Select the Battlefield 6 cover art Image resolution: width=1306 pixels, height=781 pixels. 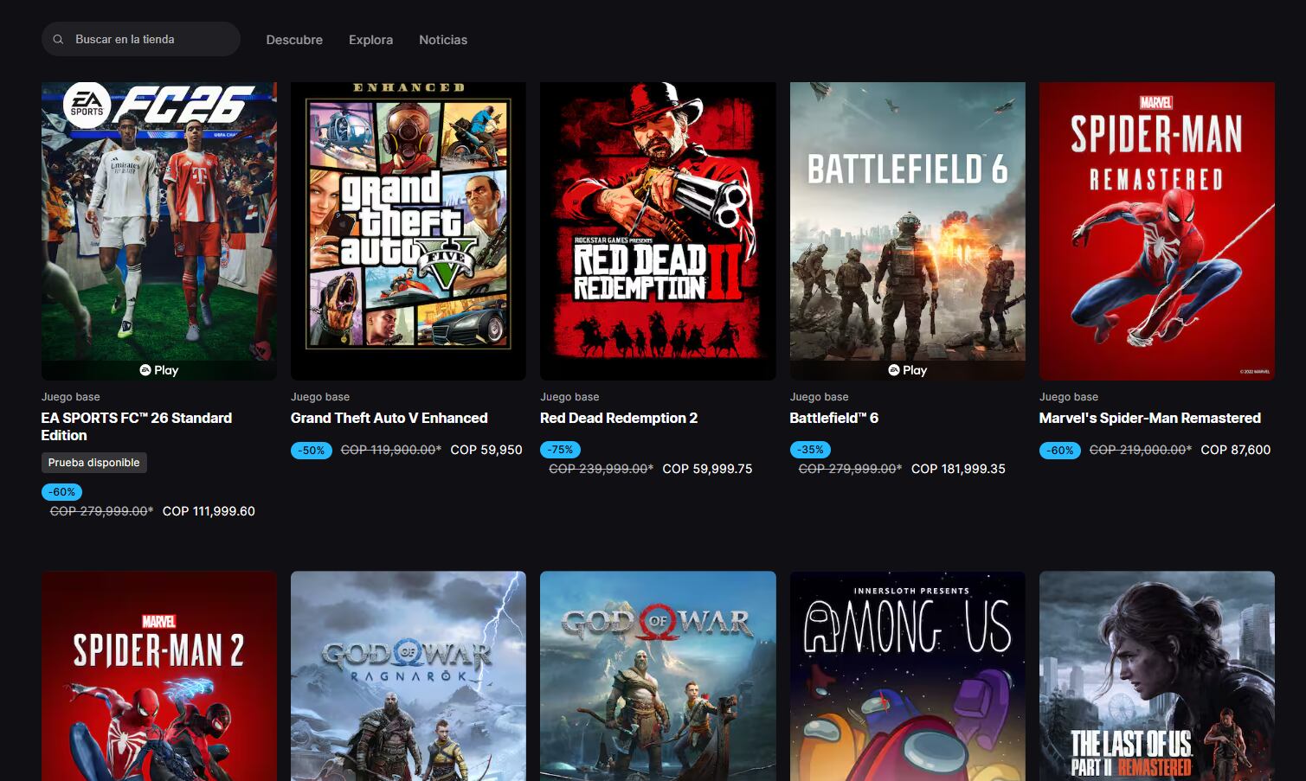907,230
